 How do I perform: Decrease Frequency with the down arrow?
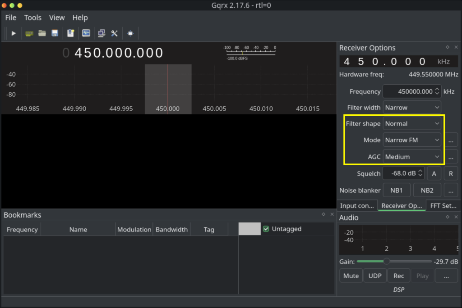click(x=437, y=94)
